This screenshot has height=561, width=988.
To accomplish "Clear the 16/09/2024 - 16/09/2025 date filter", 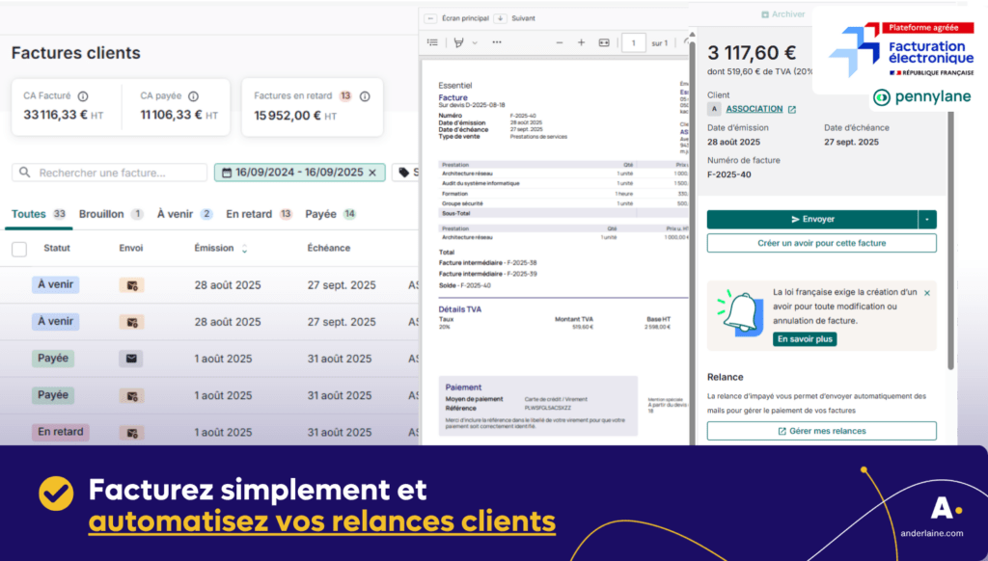I will [x=372, y=173].
